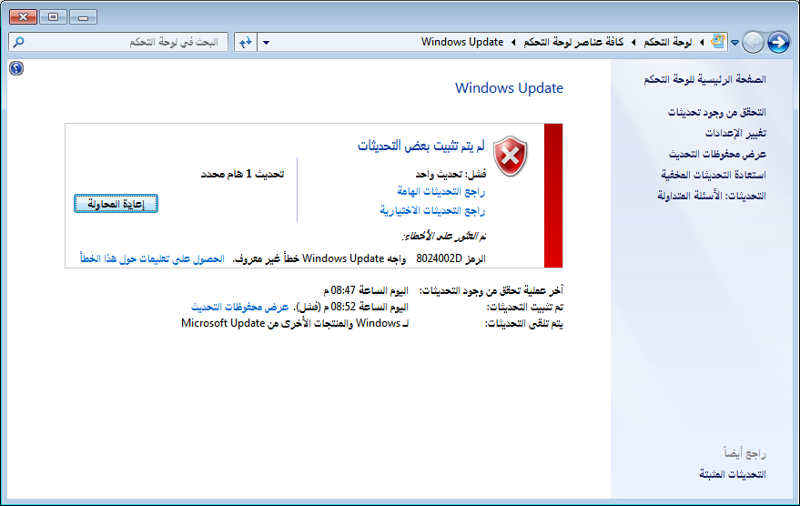Open the راجع التحديثات الاختيارية link

(432, 210)
